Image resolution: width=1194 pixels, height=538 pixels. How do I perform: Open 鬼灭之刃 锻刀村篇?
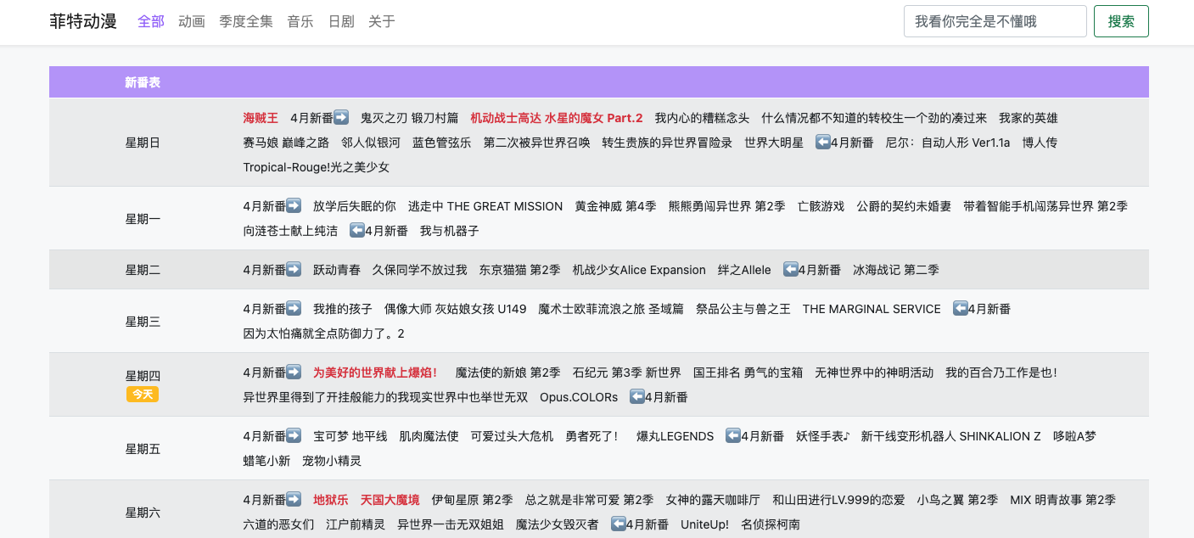coord(409,118)
